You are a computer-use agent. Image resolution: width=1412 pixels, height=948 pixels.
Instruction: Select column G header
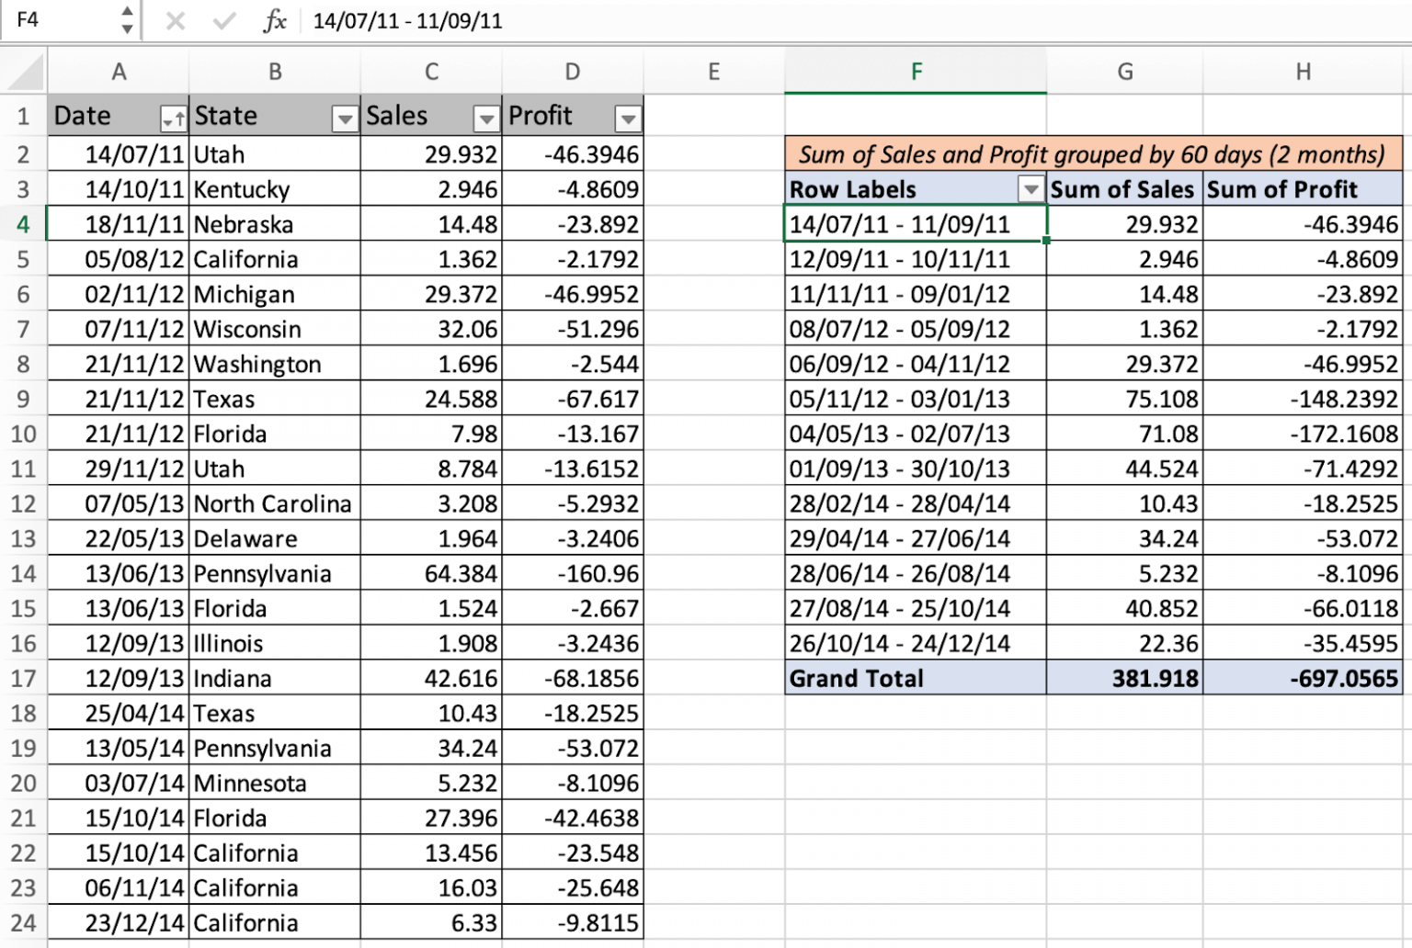tap(1125, 71)
